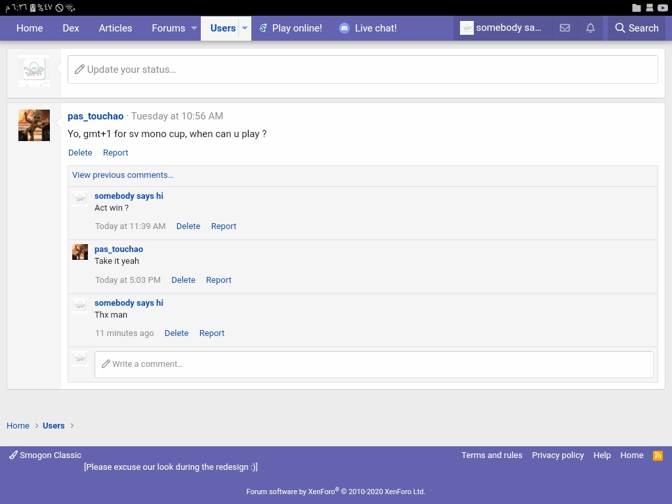The image size is (672, 504).
Task: Delete the 'Thx man' comment
Action: (177, 333)
